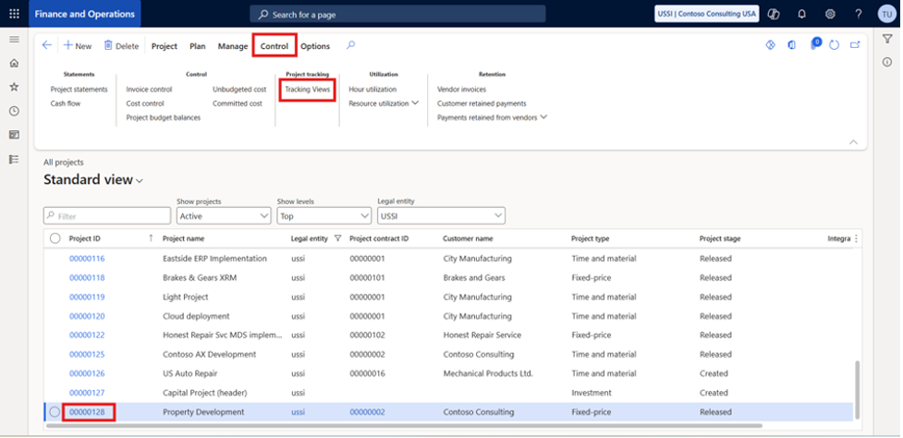The image size is (903, 438).
Task: Open Tracking Views under Project tracking
Action: pos(308,90)
